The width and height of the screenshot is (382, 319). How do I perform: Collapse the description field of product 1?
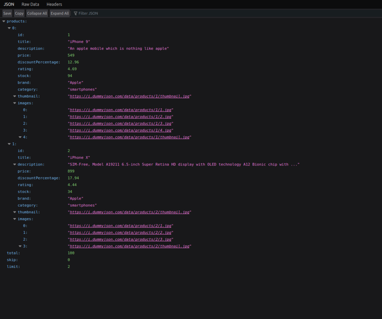click(14, 164)
